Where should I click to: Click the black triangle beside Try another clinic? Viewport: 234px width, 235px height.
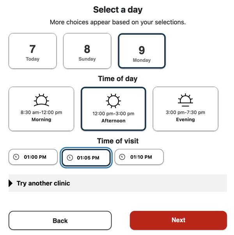click(x=11, y=183)
